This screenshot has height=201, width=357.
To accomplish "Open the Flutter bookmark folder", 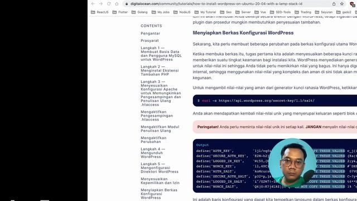I will 120,12.
